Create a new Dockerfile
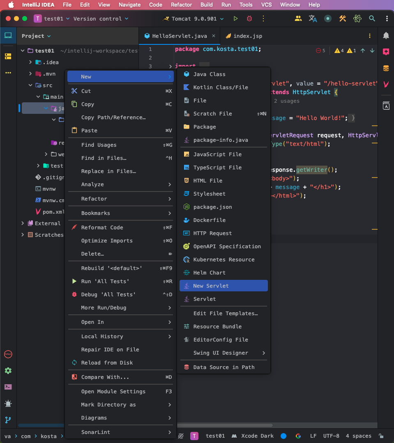The image size is (394, 443). 223,220
